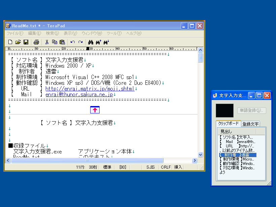
Task: Open the ヘルプ(H) menu
Action: click(134, 33)
